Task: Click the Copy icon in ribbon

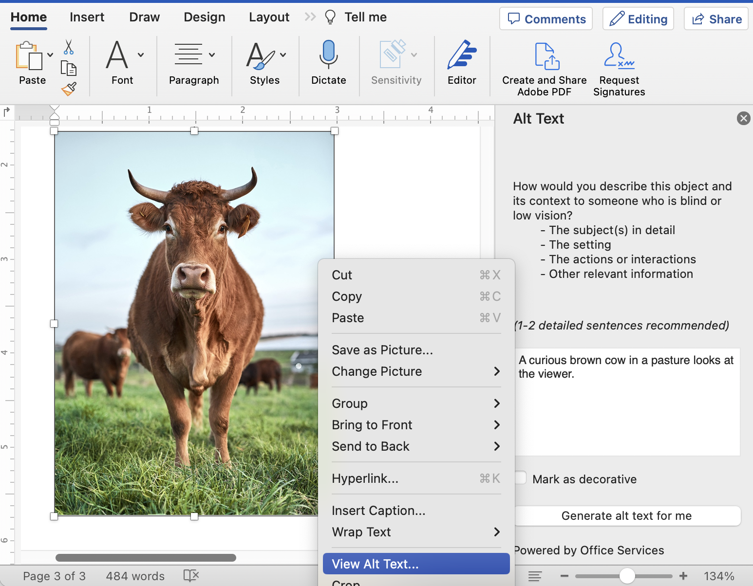Action: (69, 68)
